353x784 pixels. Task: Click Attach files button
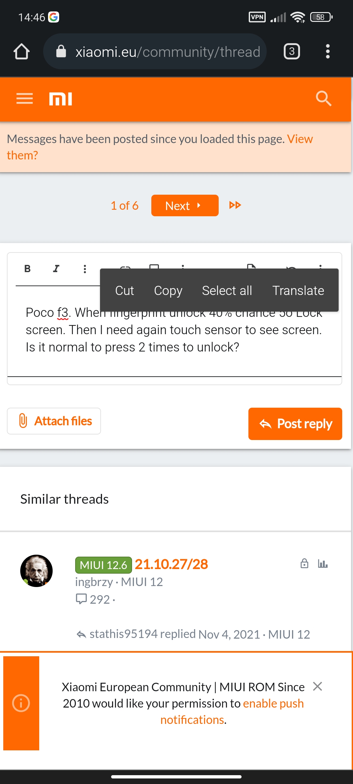(x=54, y=421)
